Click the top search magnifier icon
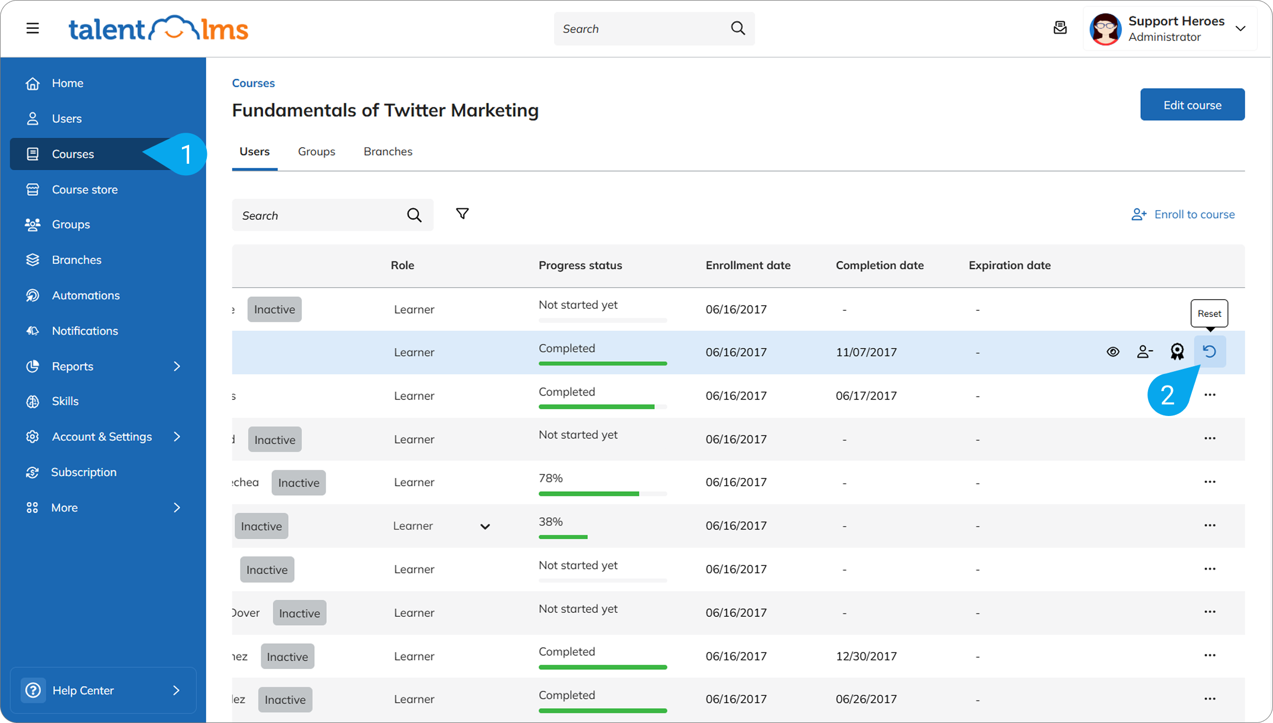Viewport: 1273px width, 723px height. click(x=738, y=28)
